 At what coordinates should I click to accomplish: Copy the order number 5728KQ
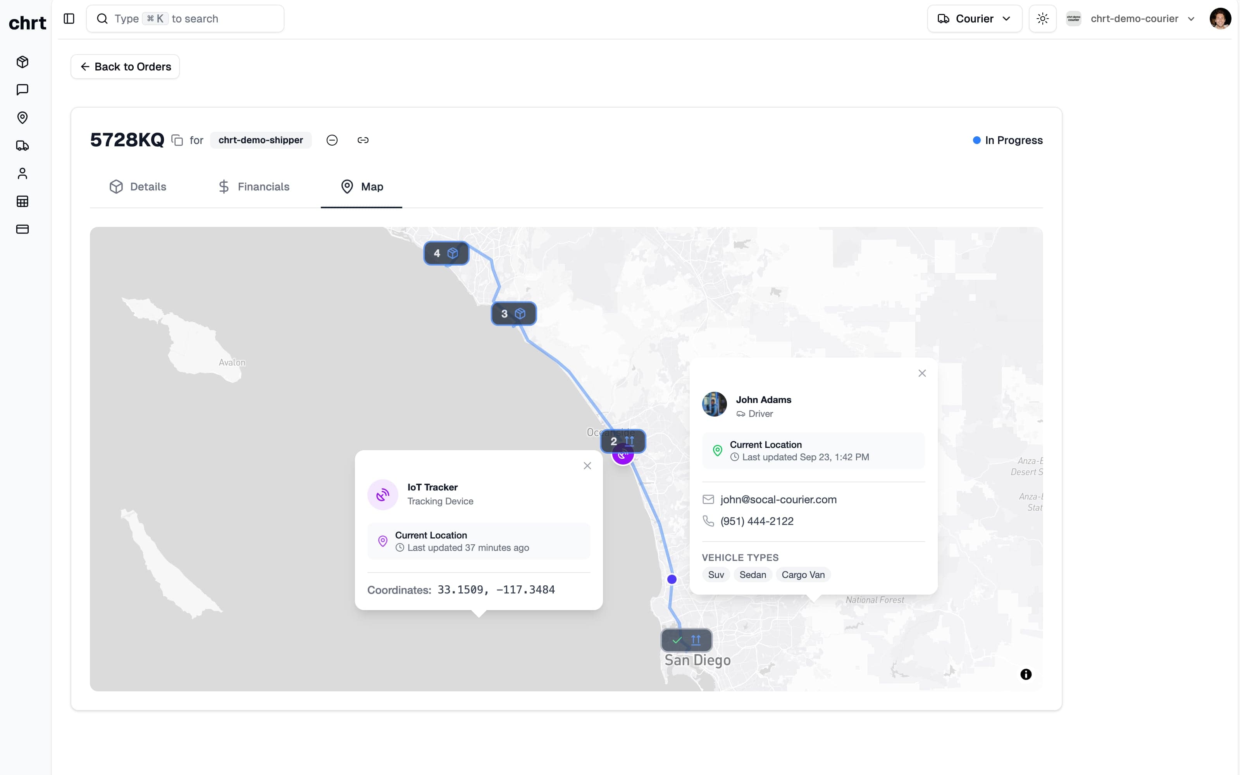176,140
